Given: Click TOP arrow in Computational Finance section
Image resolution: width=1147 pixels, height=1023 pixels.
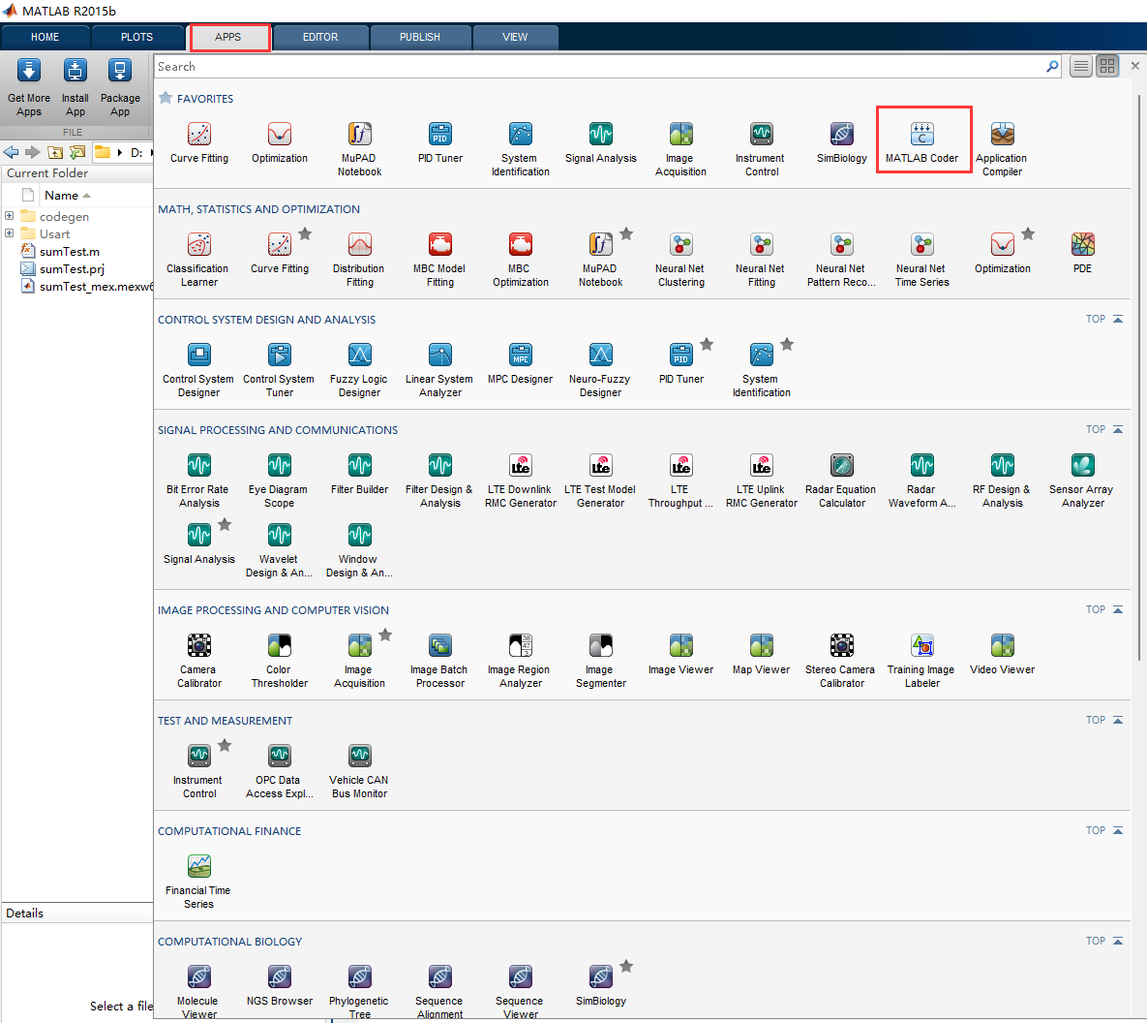Looking at the screenshot, I should (x=1118, y=830).
